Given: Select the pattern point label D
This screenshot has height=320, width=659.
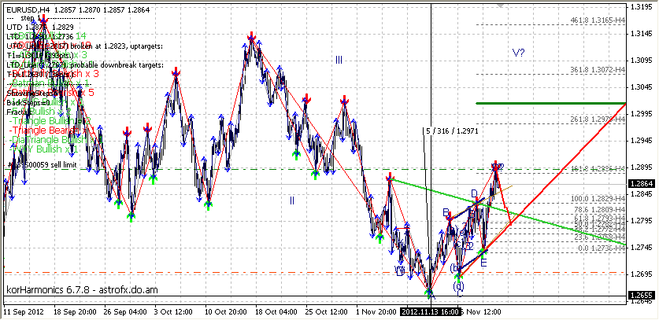Looking at the screenshot, I should pyautogui.click(x=475, y=194).
